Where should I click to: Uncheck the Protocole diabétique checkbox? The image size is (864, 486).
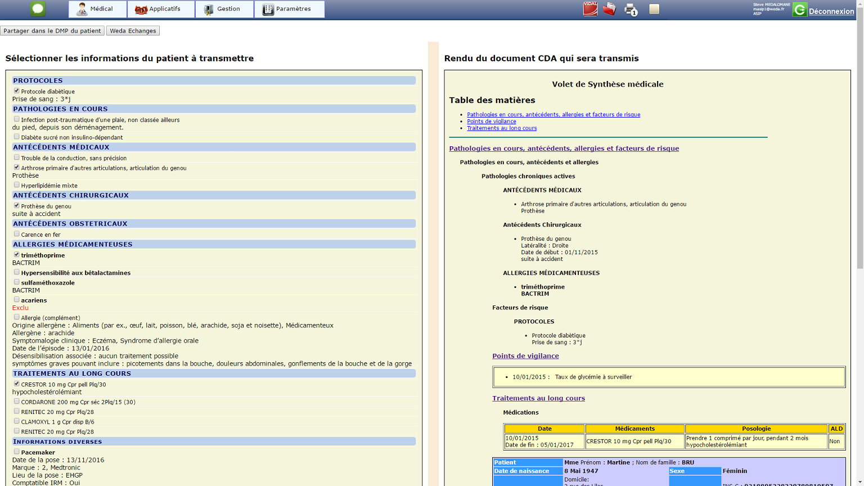click(16, 91)
